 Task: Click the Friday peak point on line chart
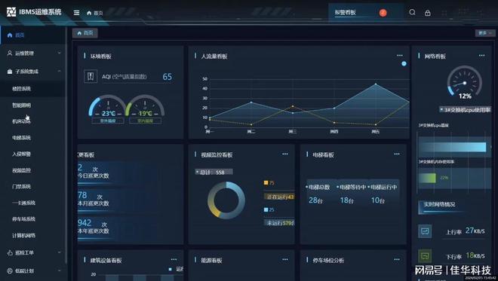pos(376,84)
